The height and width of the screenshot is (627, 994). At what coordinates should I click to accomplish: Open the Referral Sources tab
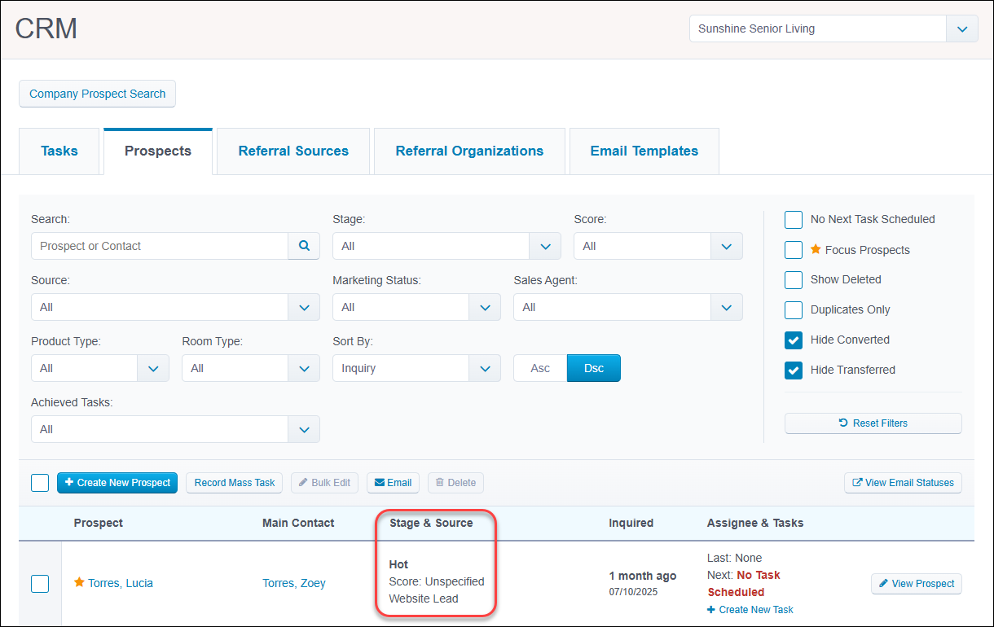293,151
